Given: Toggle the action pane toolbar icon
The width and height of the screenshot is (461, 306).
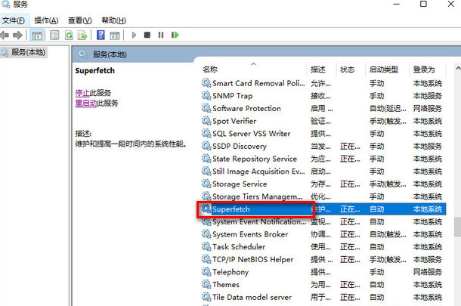Looking at the screenshot, I should tap(115, 36).
